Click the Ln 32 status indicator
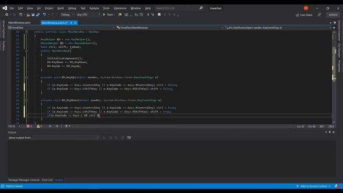The image size is (343, 193). (x=301, y=127)
